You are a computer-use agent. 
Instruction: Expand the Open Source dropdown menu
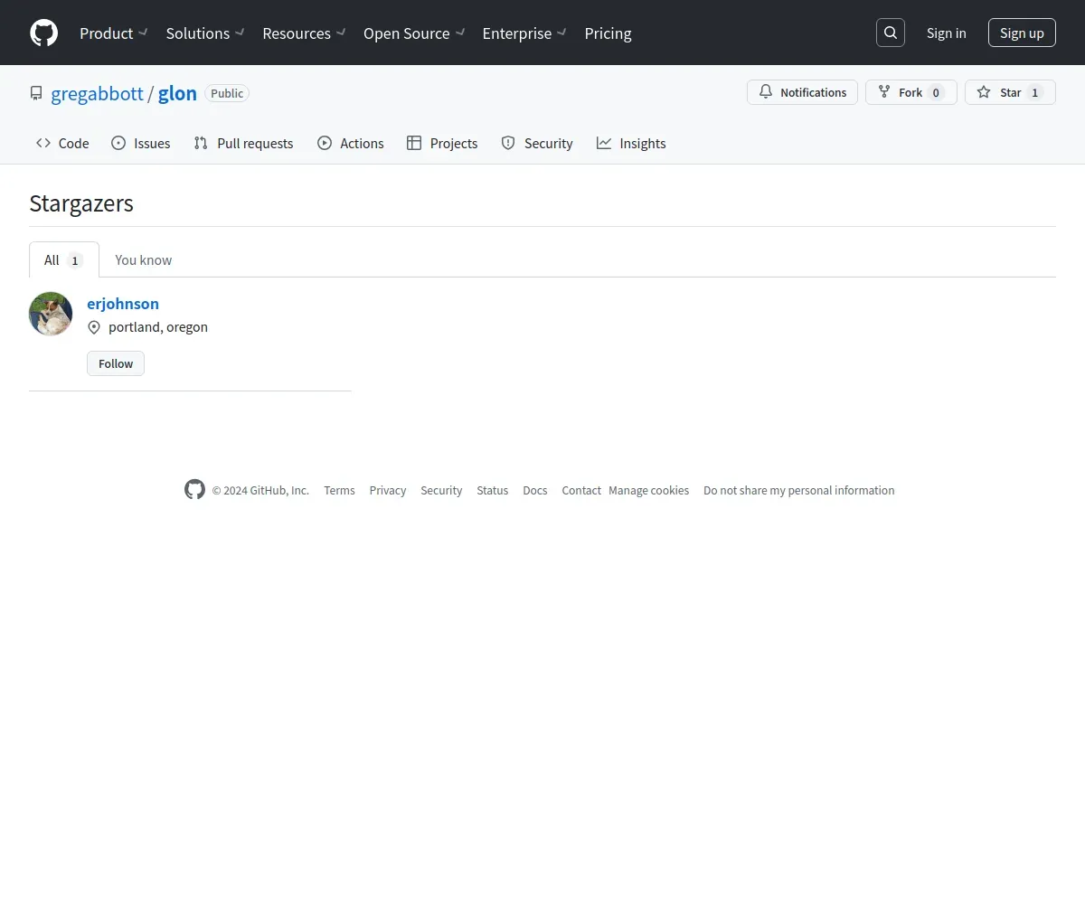[414, 33]
